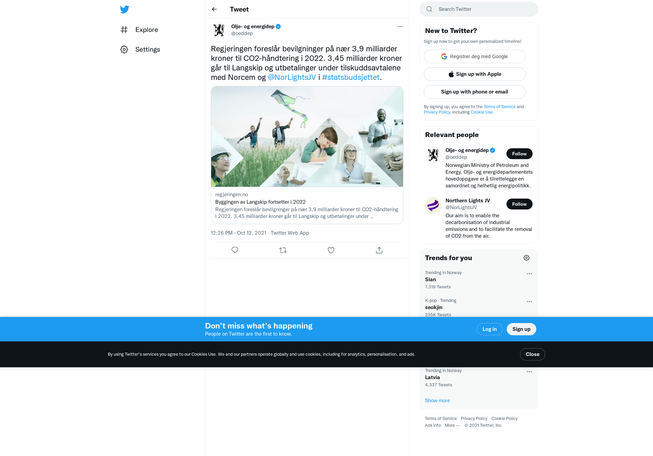Retweet using the retweet arrows icon
The image size is (653, 456).
(283, 250)
